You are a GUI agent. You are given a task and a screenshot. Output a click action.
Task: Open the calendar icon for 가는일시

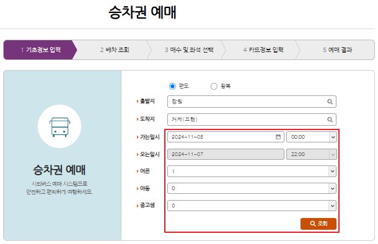tap(278, 137)
